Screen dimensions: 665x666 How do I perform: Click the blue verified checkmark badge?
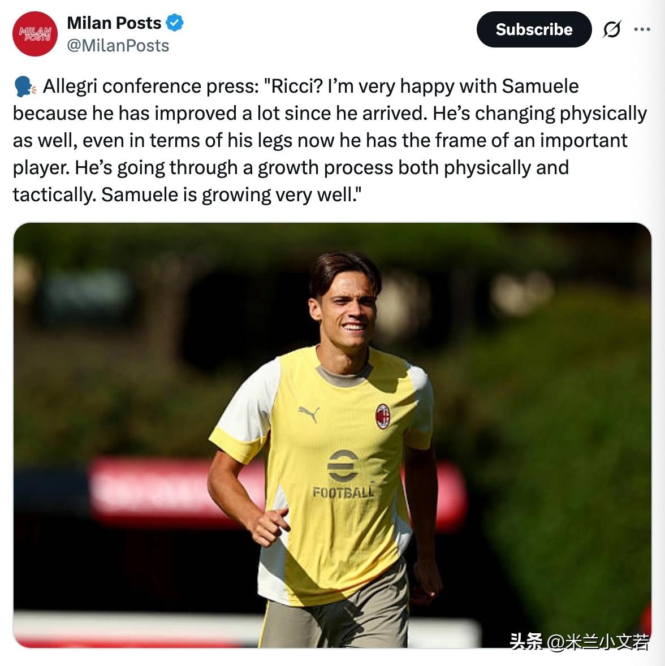(174, 23)
